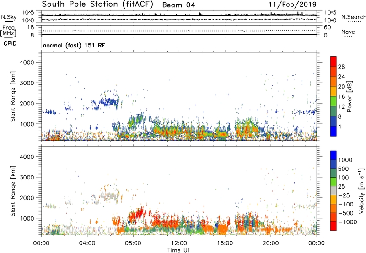Click the '12:00' time axis tick
This screenshot has height=253, width=366.
coord(179,243)
